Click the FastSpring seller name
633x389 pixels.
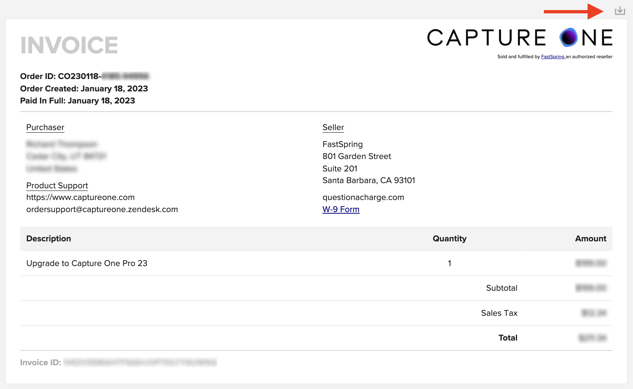click(343, 144)
